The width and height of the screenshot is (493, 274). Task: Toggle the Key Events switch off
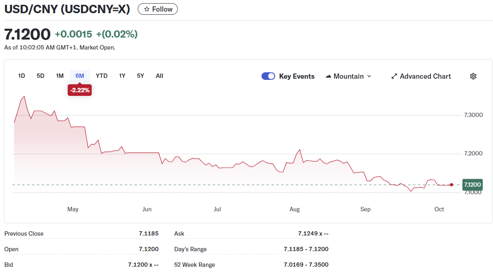[x=268, y=76]
